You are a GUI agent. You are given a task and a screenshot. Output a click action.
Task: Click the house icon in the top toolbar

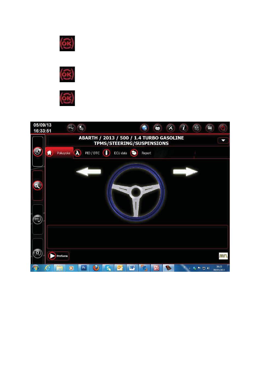pos(197,128)
